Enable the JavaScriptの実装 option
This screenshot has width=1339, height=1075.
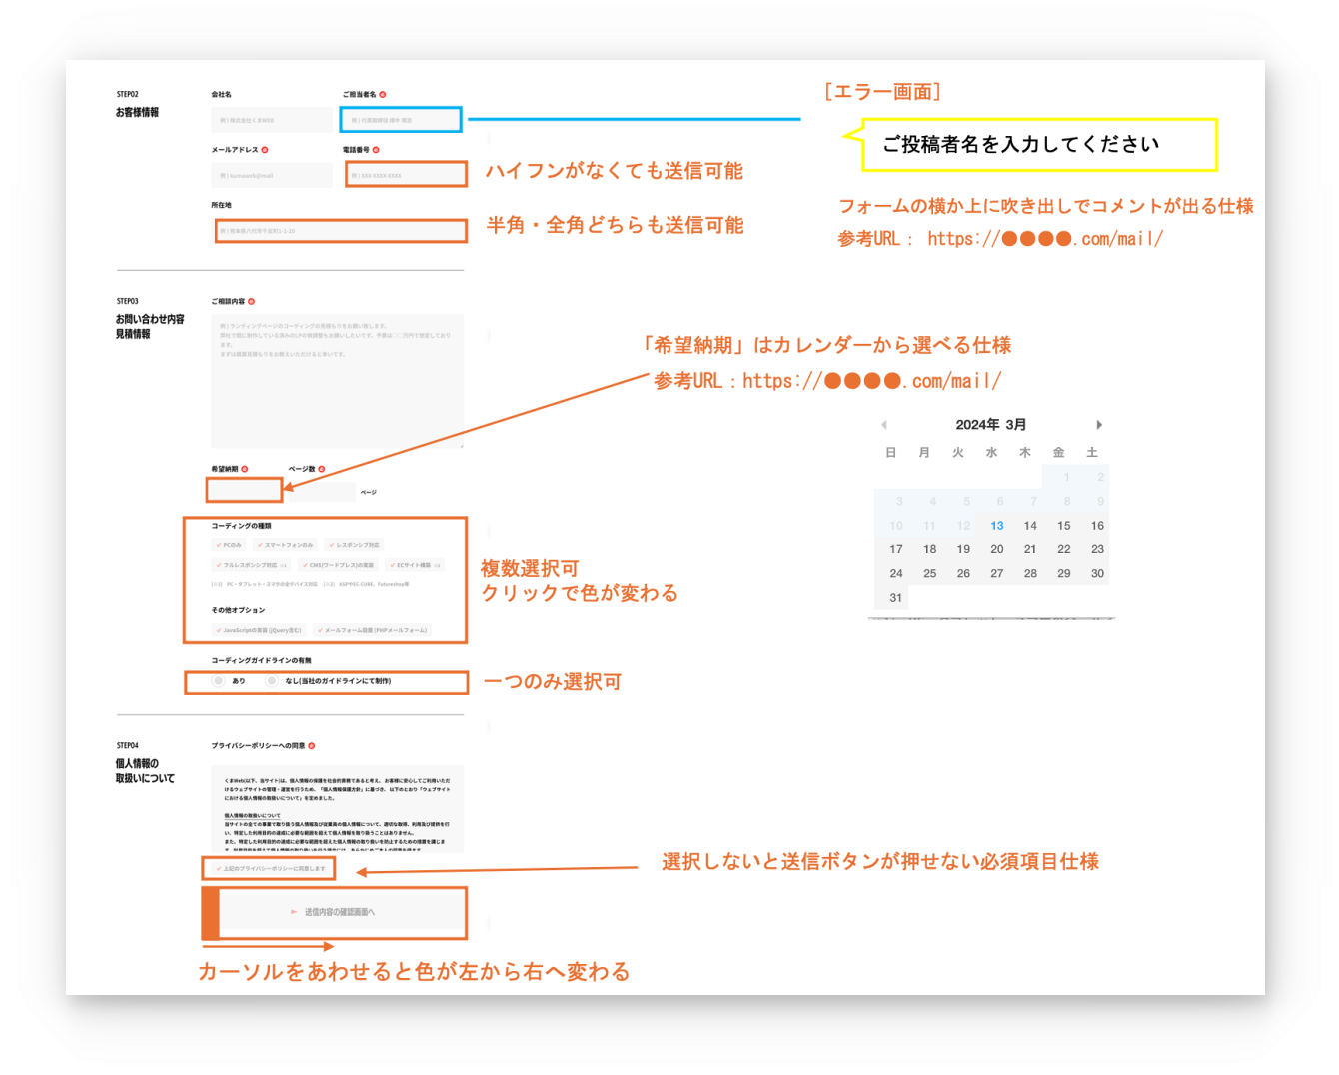[258, 630]
